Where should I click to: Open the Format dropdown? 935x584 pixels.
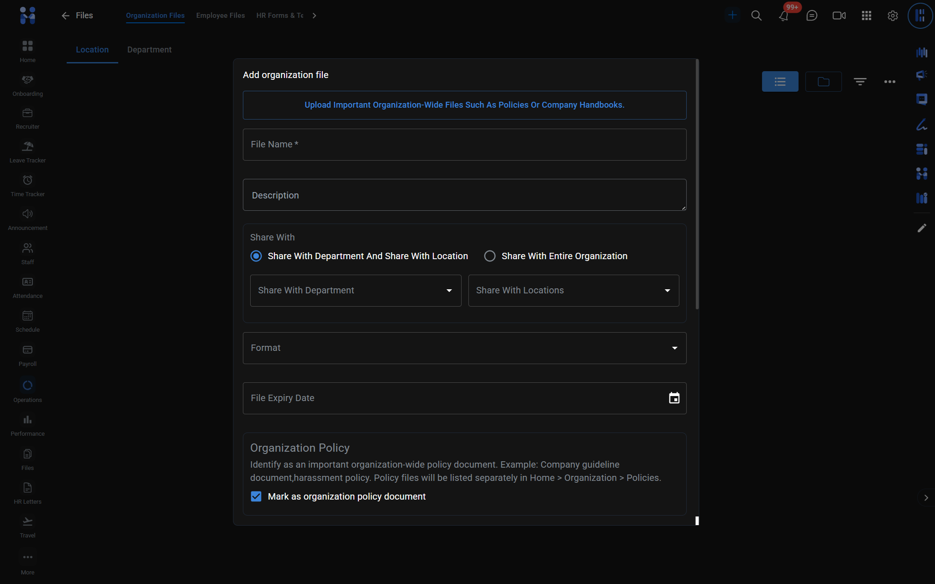464,348
